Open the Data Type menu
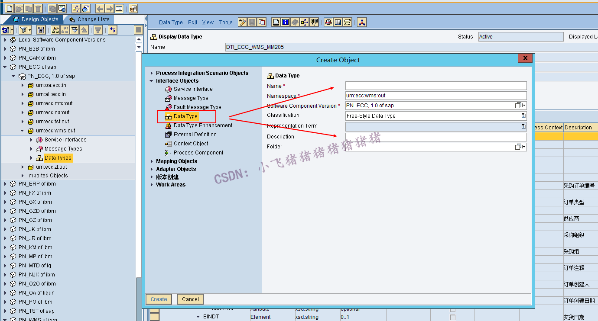 click(x=171, y=22)
